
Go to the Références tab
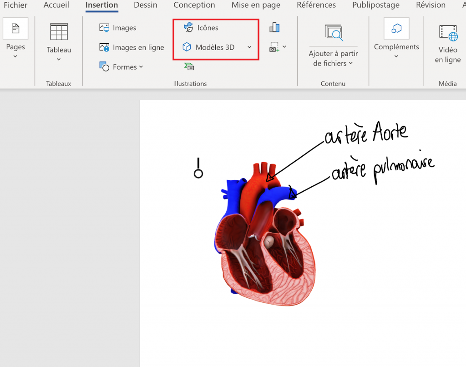click(316, 5)
